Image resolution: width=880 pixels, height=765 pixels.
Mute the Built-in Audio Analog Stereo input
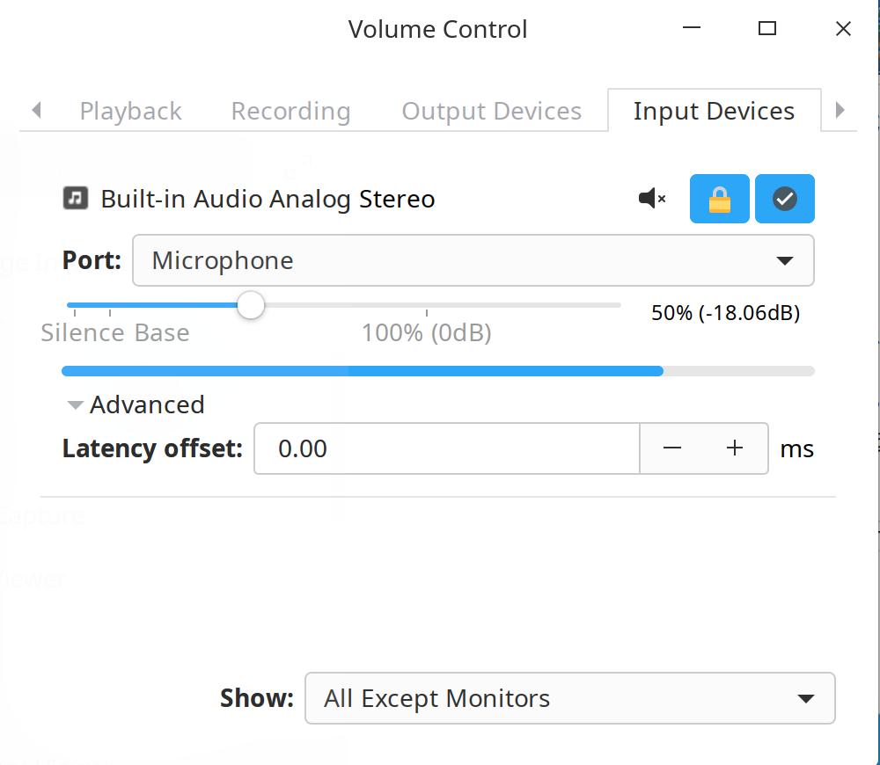tap(652, 199)
